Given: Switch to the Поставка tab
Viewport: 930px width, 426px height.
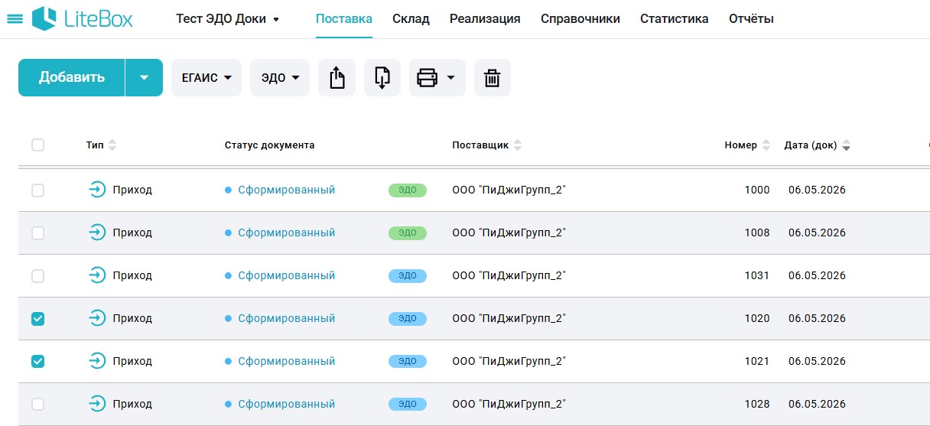Looking at the screenshot, I should click(x=343, y=18).
